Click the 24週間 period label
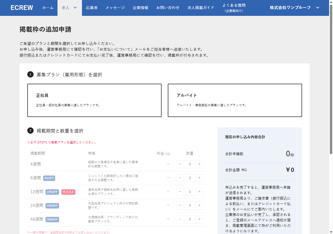Image resolution: width=333 pixels, height=234 pixels. [x=37, y=206]
